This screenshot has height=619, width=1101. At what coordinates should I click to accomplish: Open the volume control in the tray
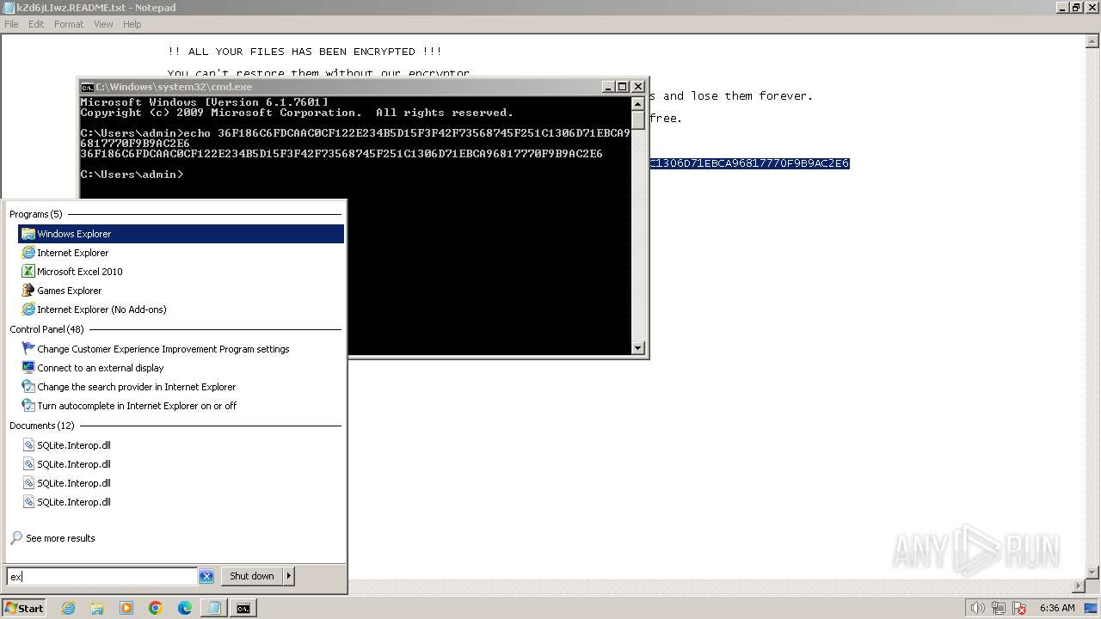tap(977, 608)
